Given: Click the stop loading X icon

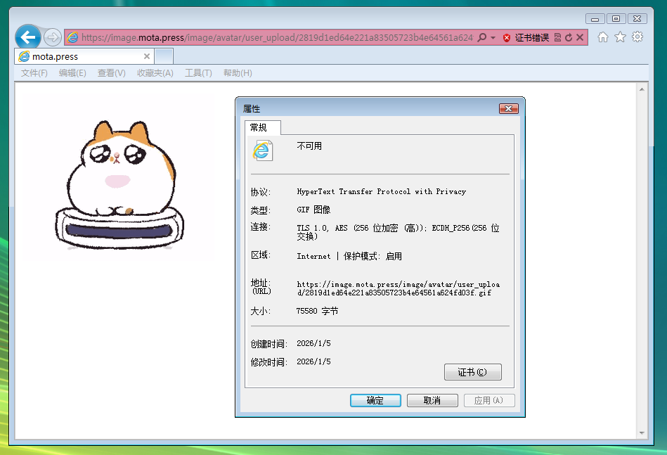Looking at the screenshot, I should tap(580, 37).
